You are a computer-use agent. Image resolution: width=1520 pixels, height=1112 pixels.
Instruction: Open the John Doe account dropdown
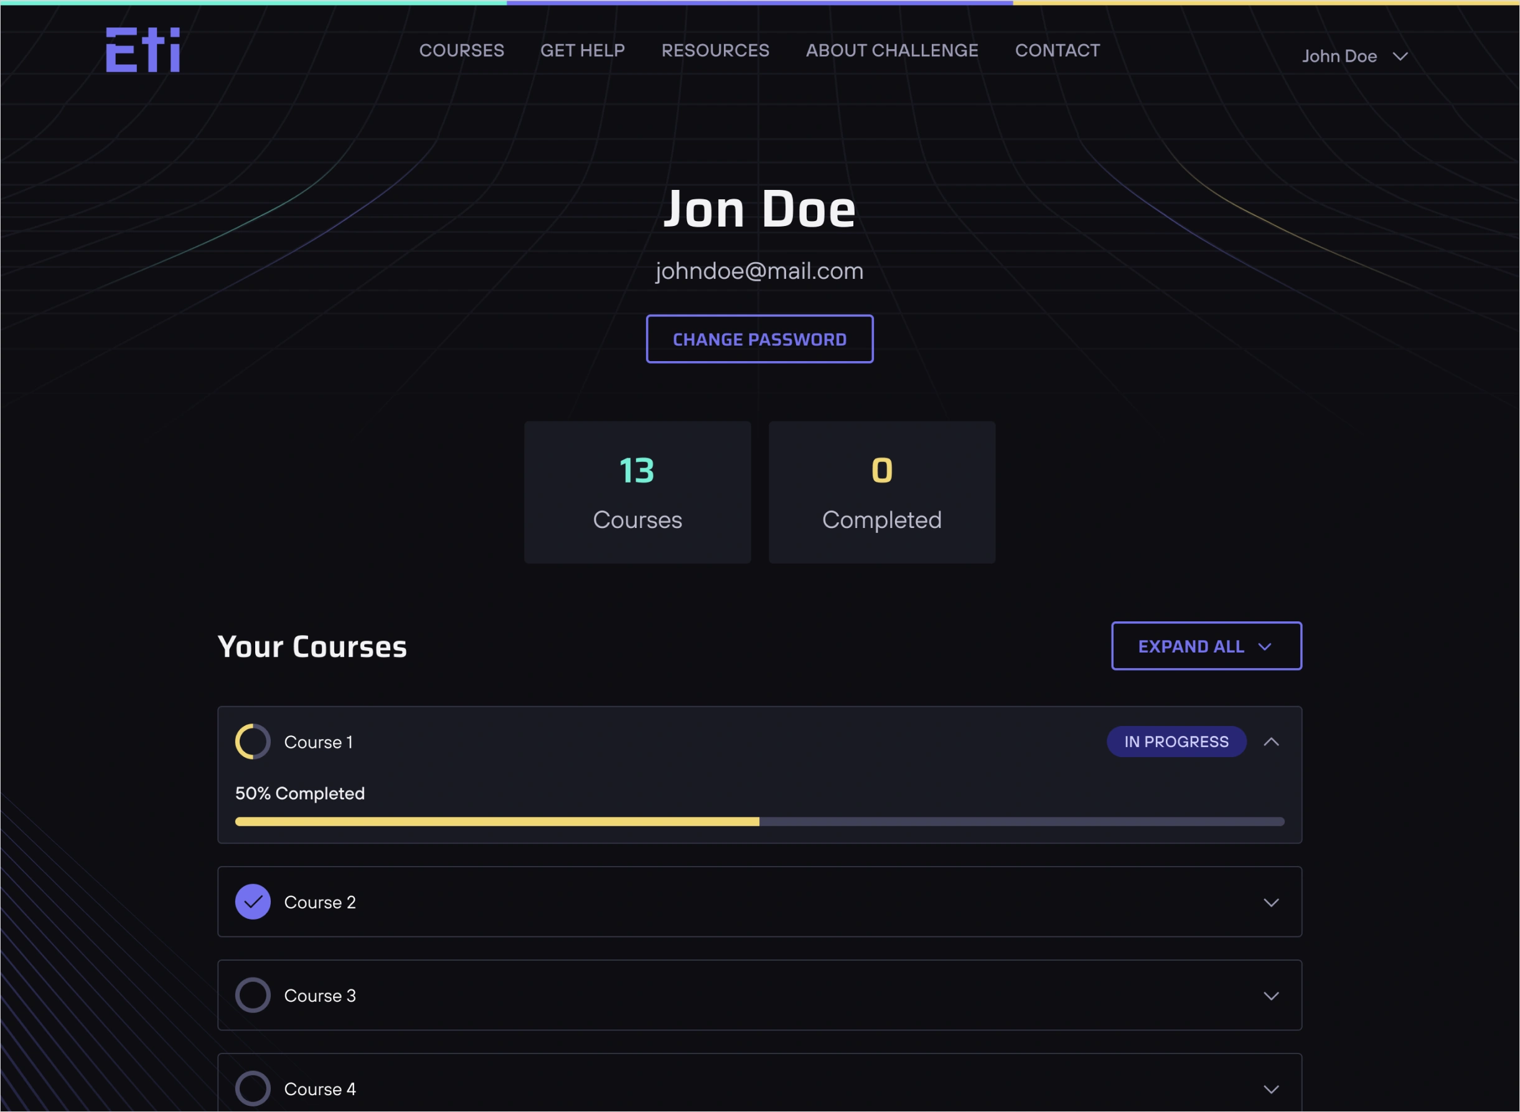point(1339,57)
